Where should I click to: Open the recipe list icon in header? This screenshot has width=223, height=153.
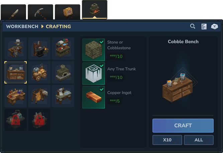(x=204, y=27)
